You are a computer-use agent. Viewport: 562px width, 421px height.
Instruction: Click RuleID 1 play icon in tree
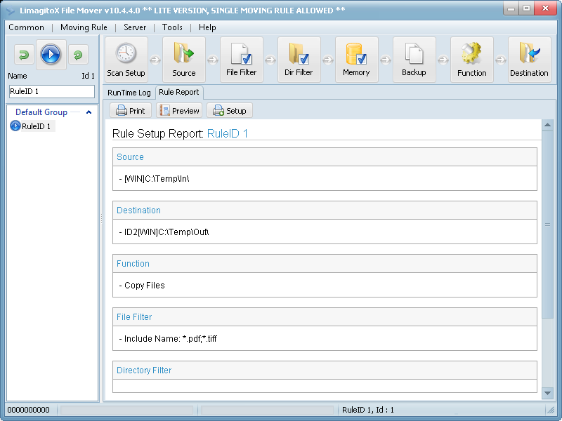pyautogui.click(x=15, y=126)
